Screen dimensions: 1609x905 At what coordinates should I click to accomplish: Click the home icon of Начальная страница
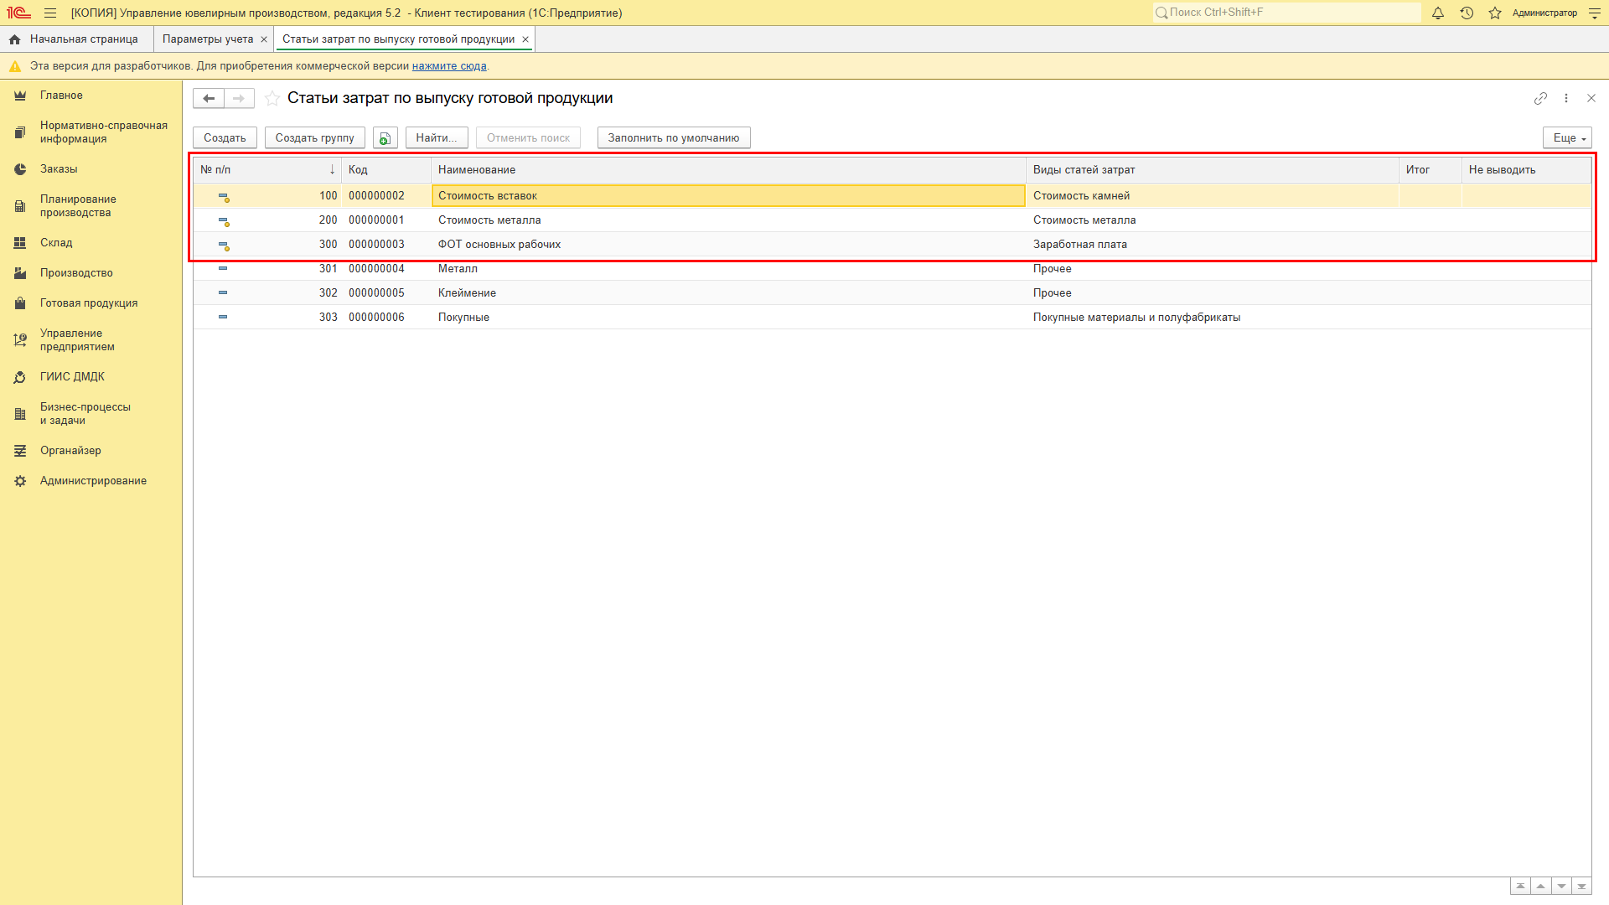coord(14,39)
